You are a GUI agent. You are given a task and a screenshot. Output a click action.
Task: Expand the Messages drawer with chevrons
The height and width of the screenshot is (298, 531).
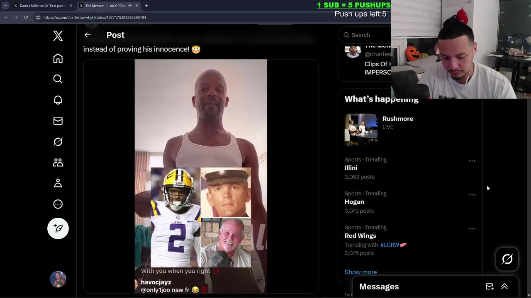pos(504,286)
